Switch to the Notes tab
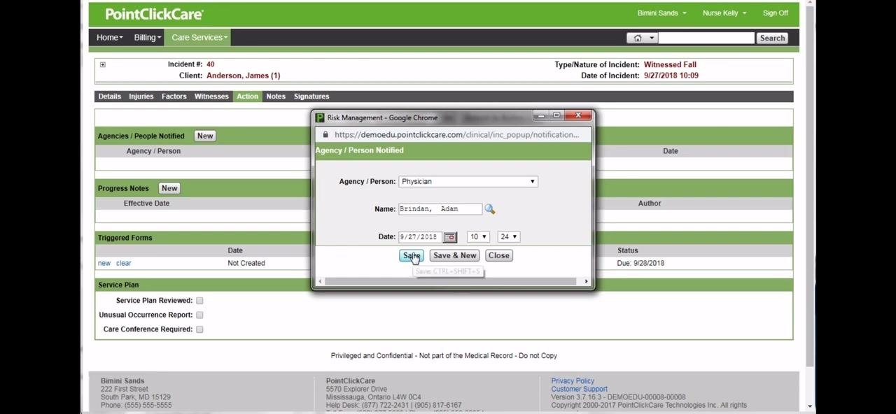The height and width of the screenshot is (414, 896). (x=276, y=97)
